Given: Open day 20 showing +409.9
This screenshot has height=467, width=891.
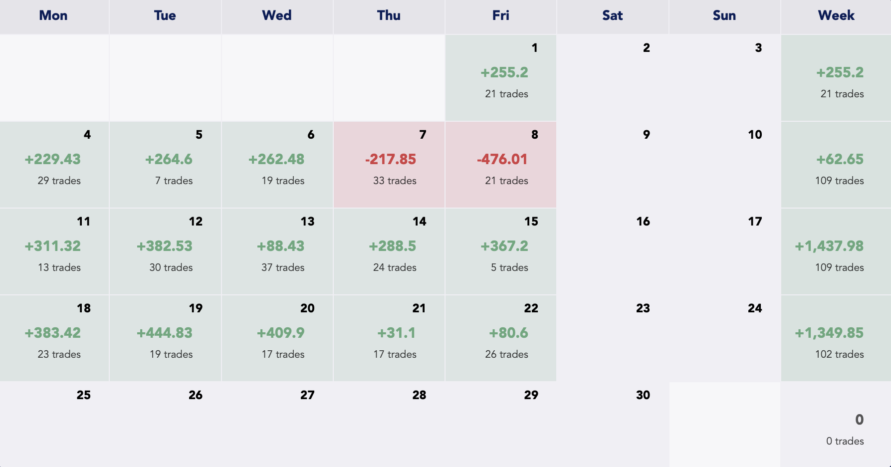Looking at the screenshot, I should coord(277,338).
